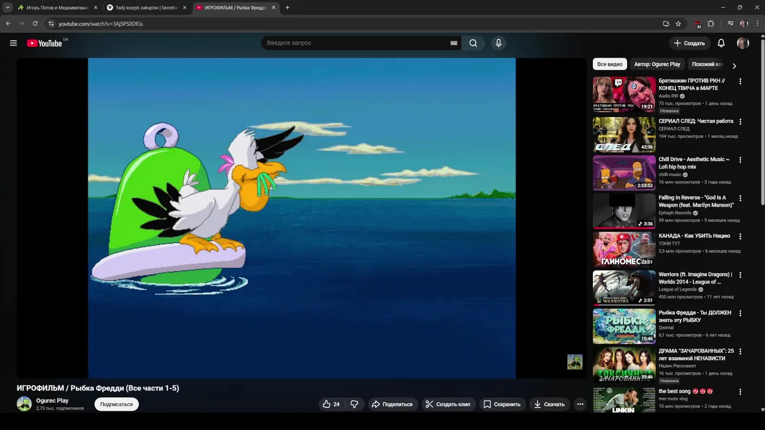
Task: Go to the YouTube home logo
Action: coord(44,43)
